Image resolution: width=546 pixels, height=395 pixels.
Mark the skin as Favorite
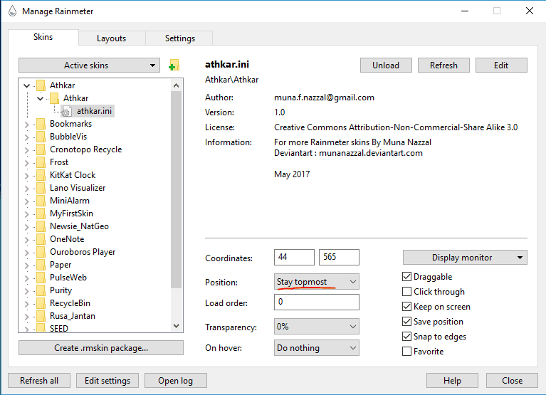pyautogui.click(x=407, y=352)
